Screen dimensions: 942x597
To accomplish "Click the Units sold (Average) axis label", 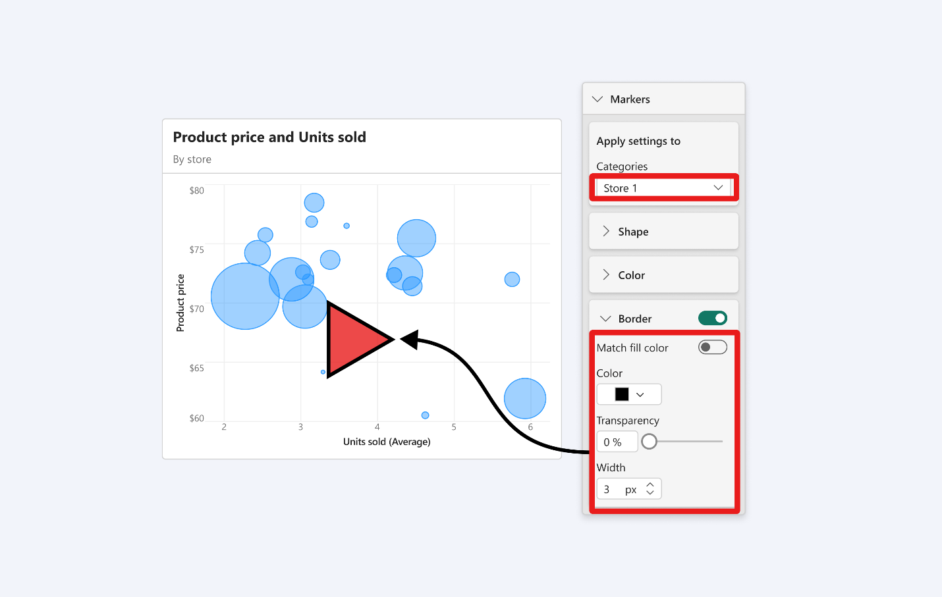I will tap(387, 442).
